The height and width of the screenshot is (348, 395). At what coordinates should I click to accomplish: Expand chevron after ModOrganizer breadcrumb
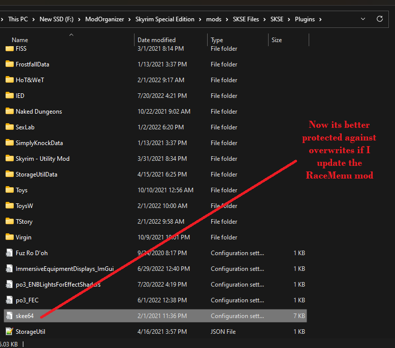click(129, 19)
